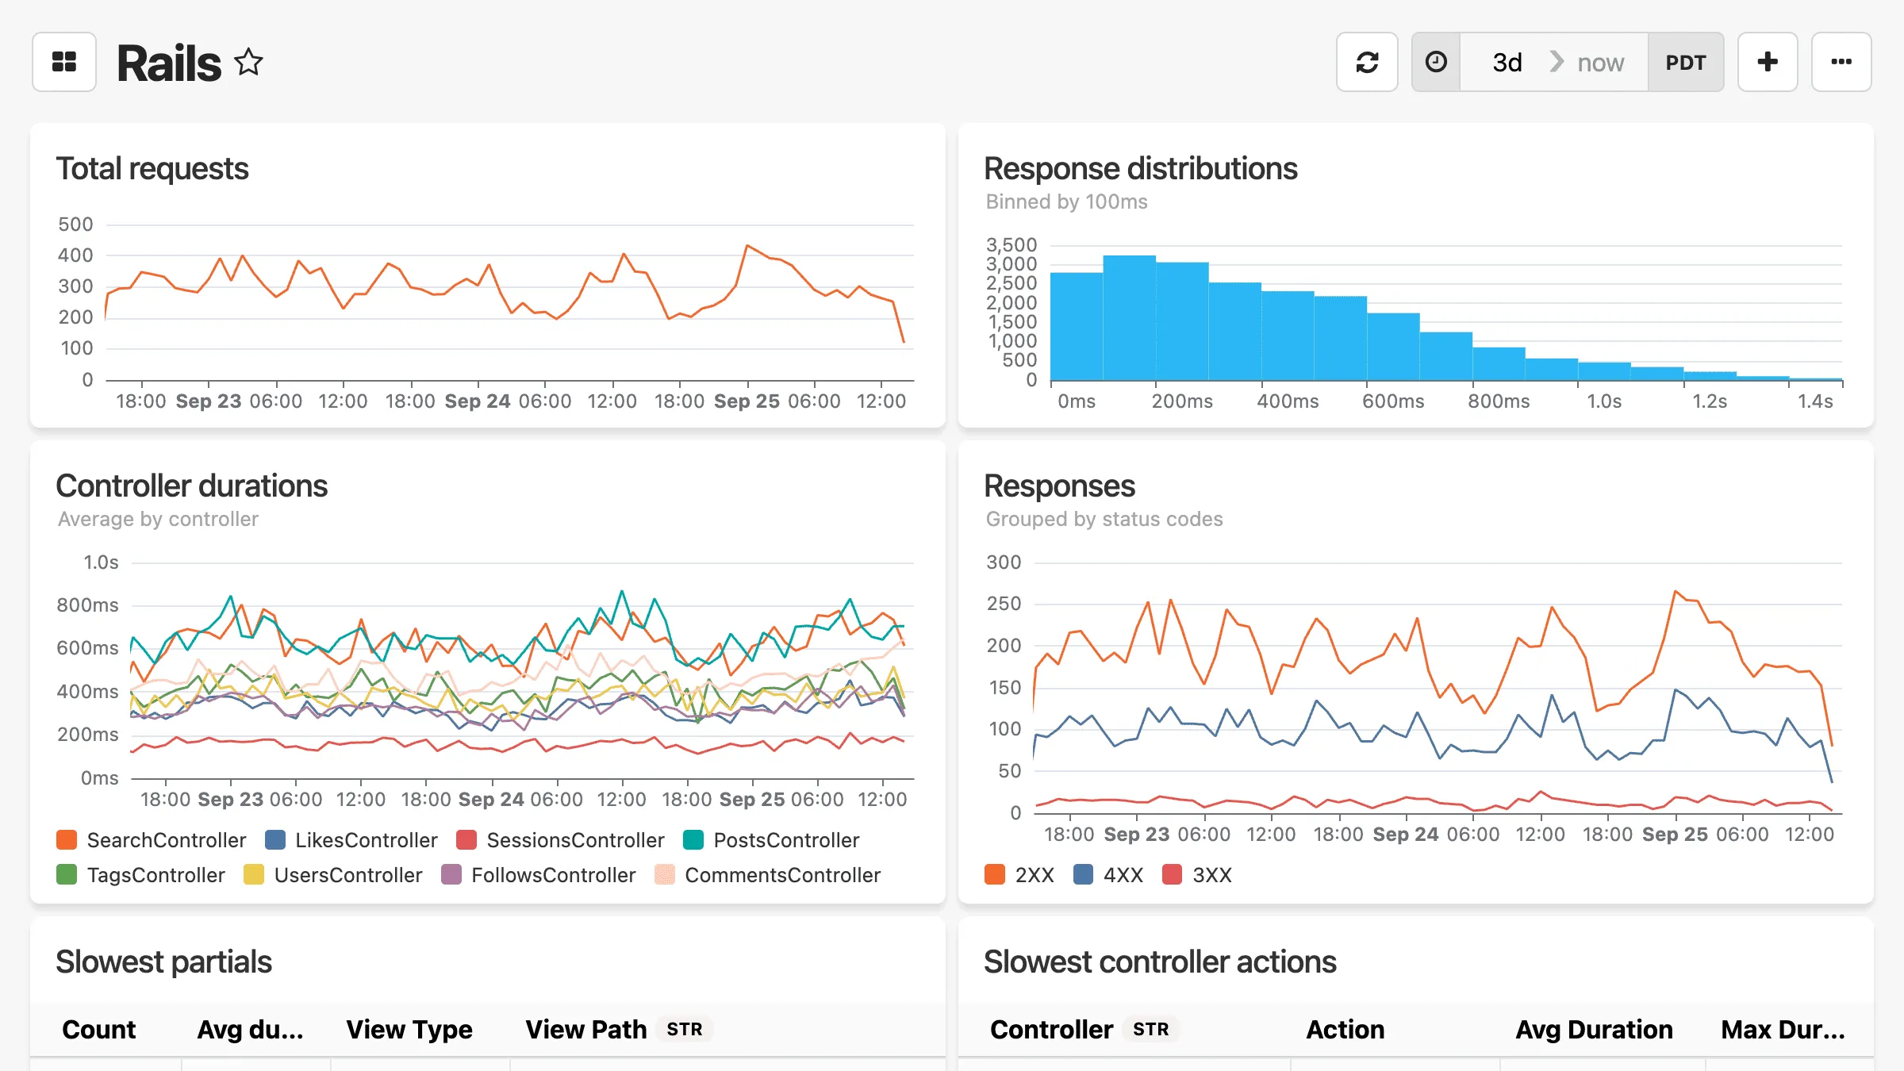Image resolution: width=1904 pixels, height=1071 pixels.
Task: Open the PDT timezone selector
Action: [x=1686, y=61]
